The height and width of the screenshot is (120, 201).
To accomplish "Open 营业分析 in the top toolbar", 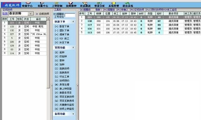I will coord(100,5).
